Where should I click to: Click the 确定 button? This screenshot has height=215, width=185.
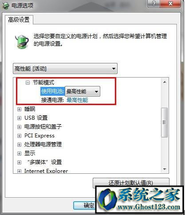(x=85, y=205)
